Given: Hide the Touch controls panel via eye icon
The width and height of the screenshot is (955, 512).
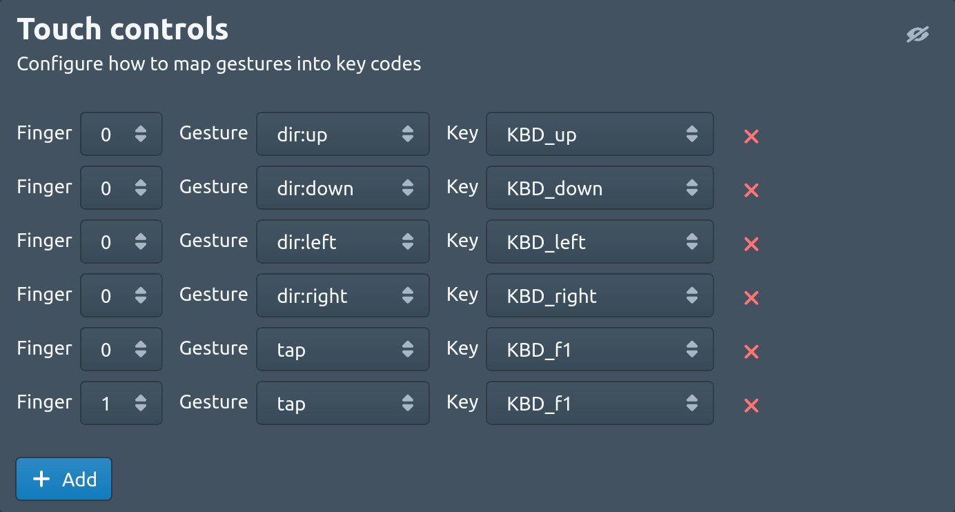Looking at the screenshot, I should (918, 35).
